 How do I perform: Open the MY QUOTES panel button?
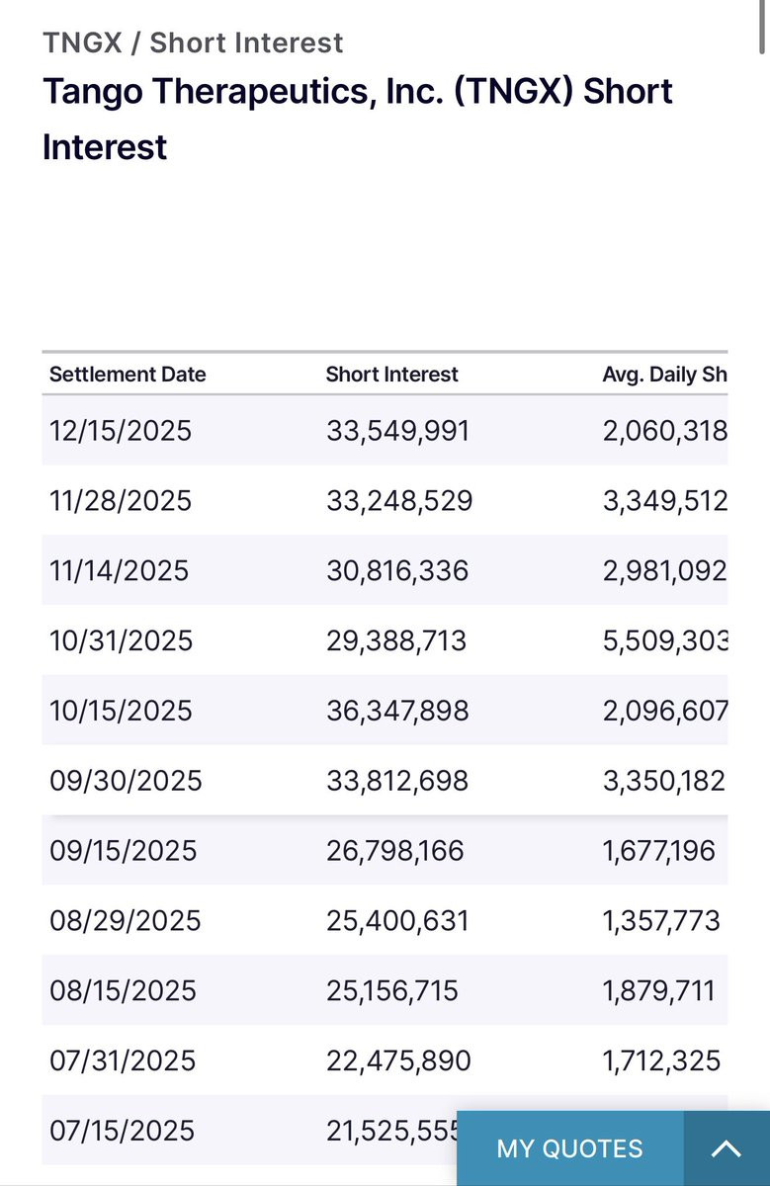569,1148
